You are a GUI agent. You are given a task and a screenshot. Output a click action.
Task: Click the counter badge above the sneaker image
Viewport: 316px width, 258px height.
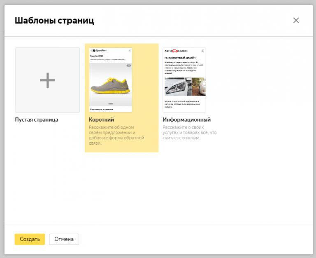click(x=128, y=65)
